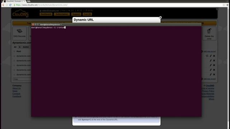
Task: Click the browser address bar URL
Action: 42,5
